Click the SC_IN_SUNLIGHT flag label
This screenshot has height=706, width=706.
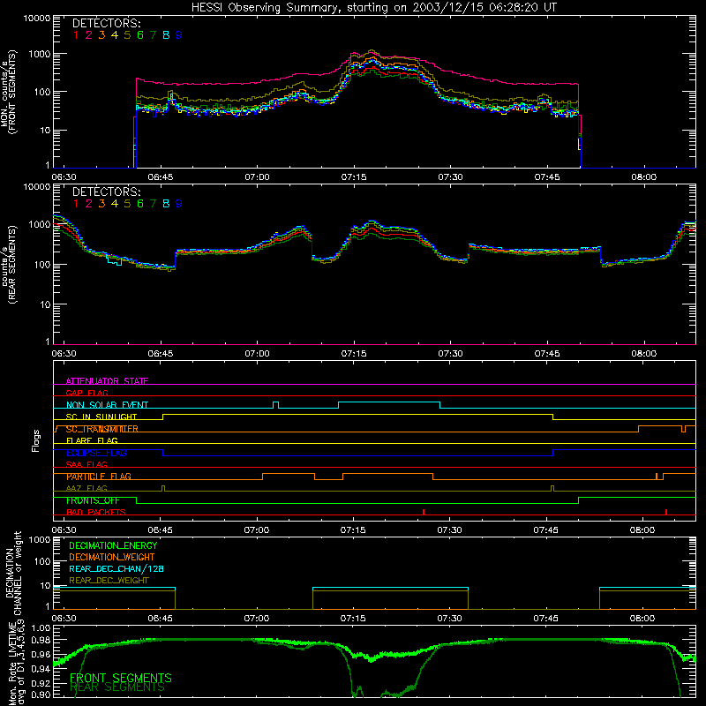[x=101, y=417]
